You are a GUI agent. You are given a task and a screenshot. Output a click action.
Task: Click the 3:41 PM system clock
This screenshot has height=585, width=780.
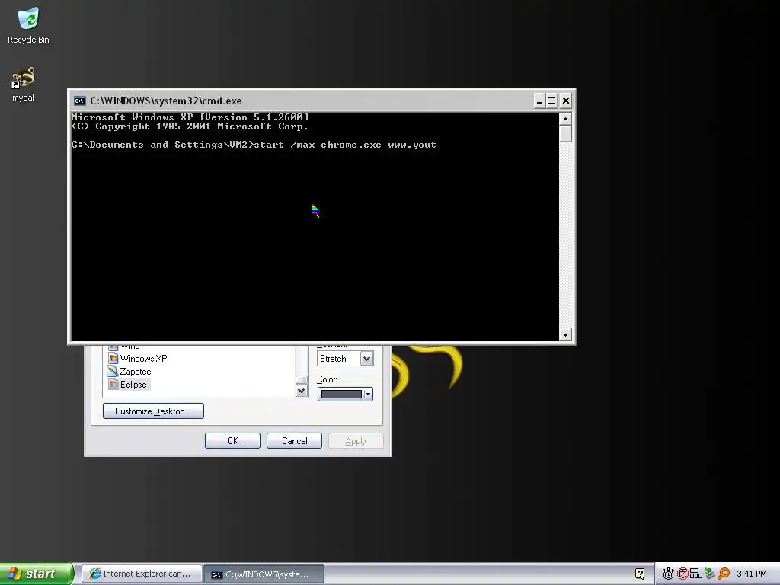pos(752,574)
